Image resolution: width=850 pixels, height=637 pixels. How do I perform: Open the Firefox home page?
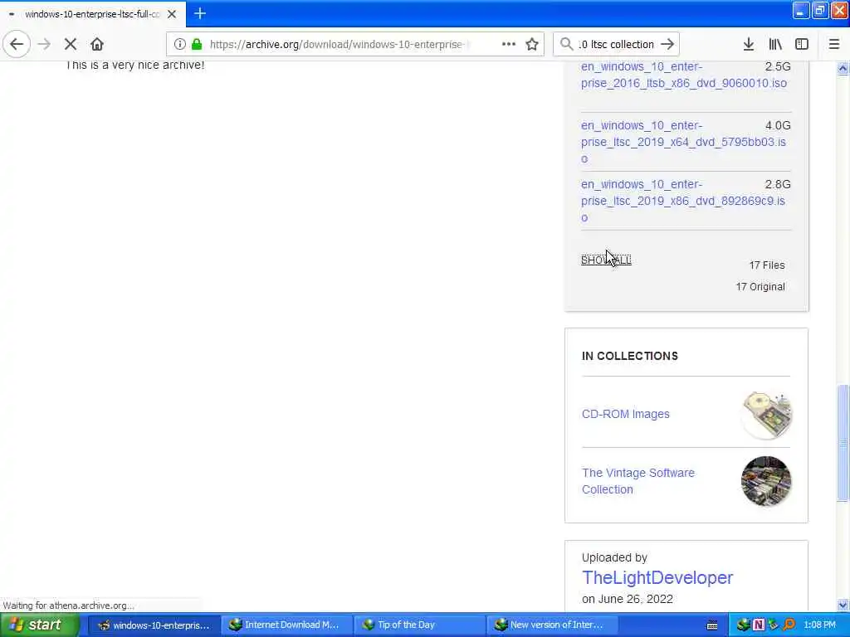pos(97,44)
